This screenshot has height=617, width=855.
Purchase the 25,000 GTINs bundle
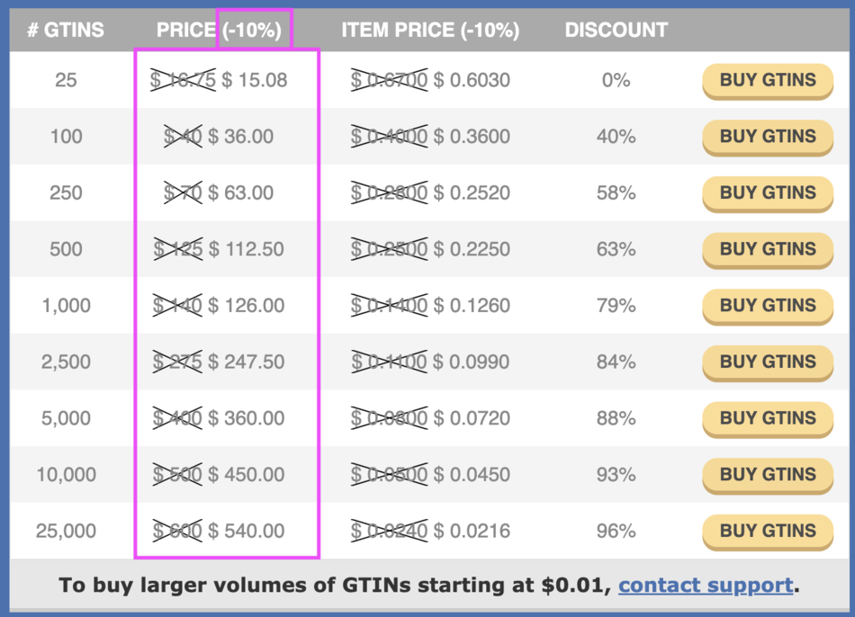click(767, 531)
